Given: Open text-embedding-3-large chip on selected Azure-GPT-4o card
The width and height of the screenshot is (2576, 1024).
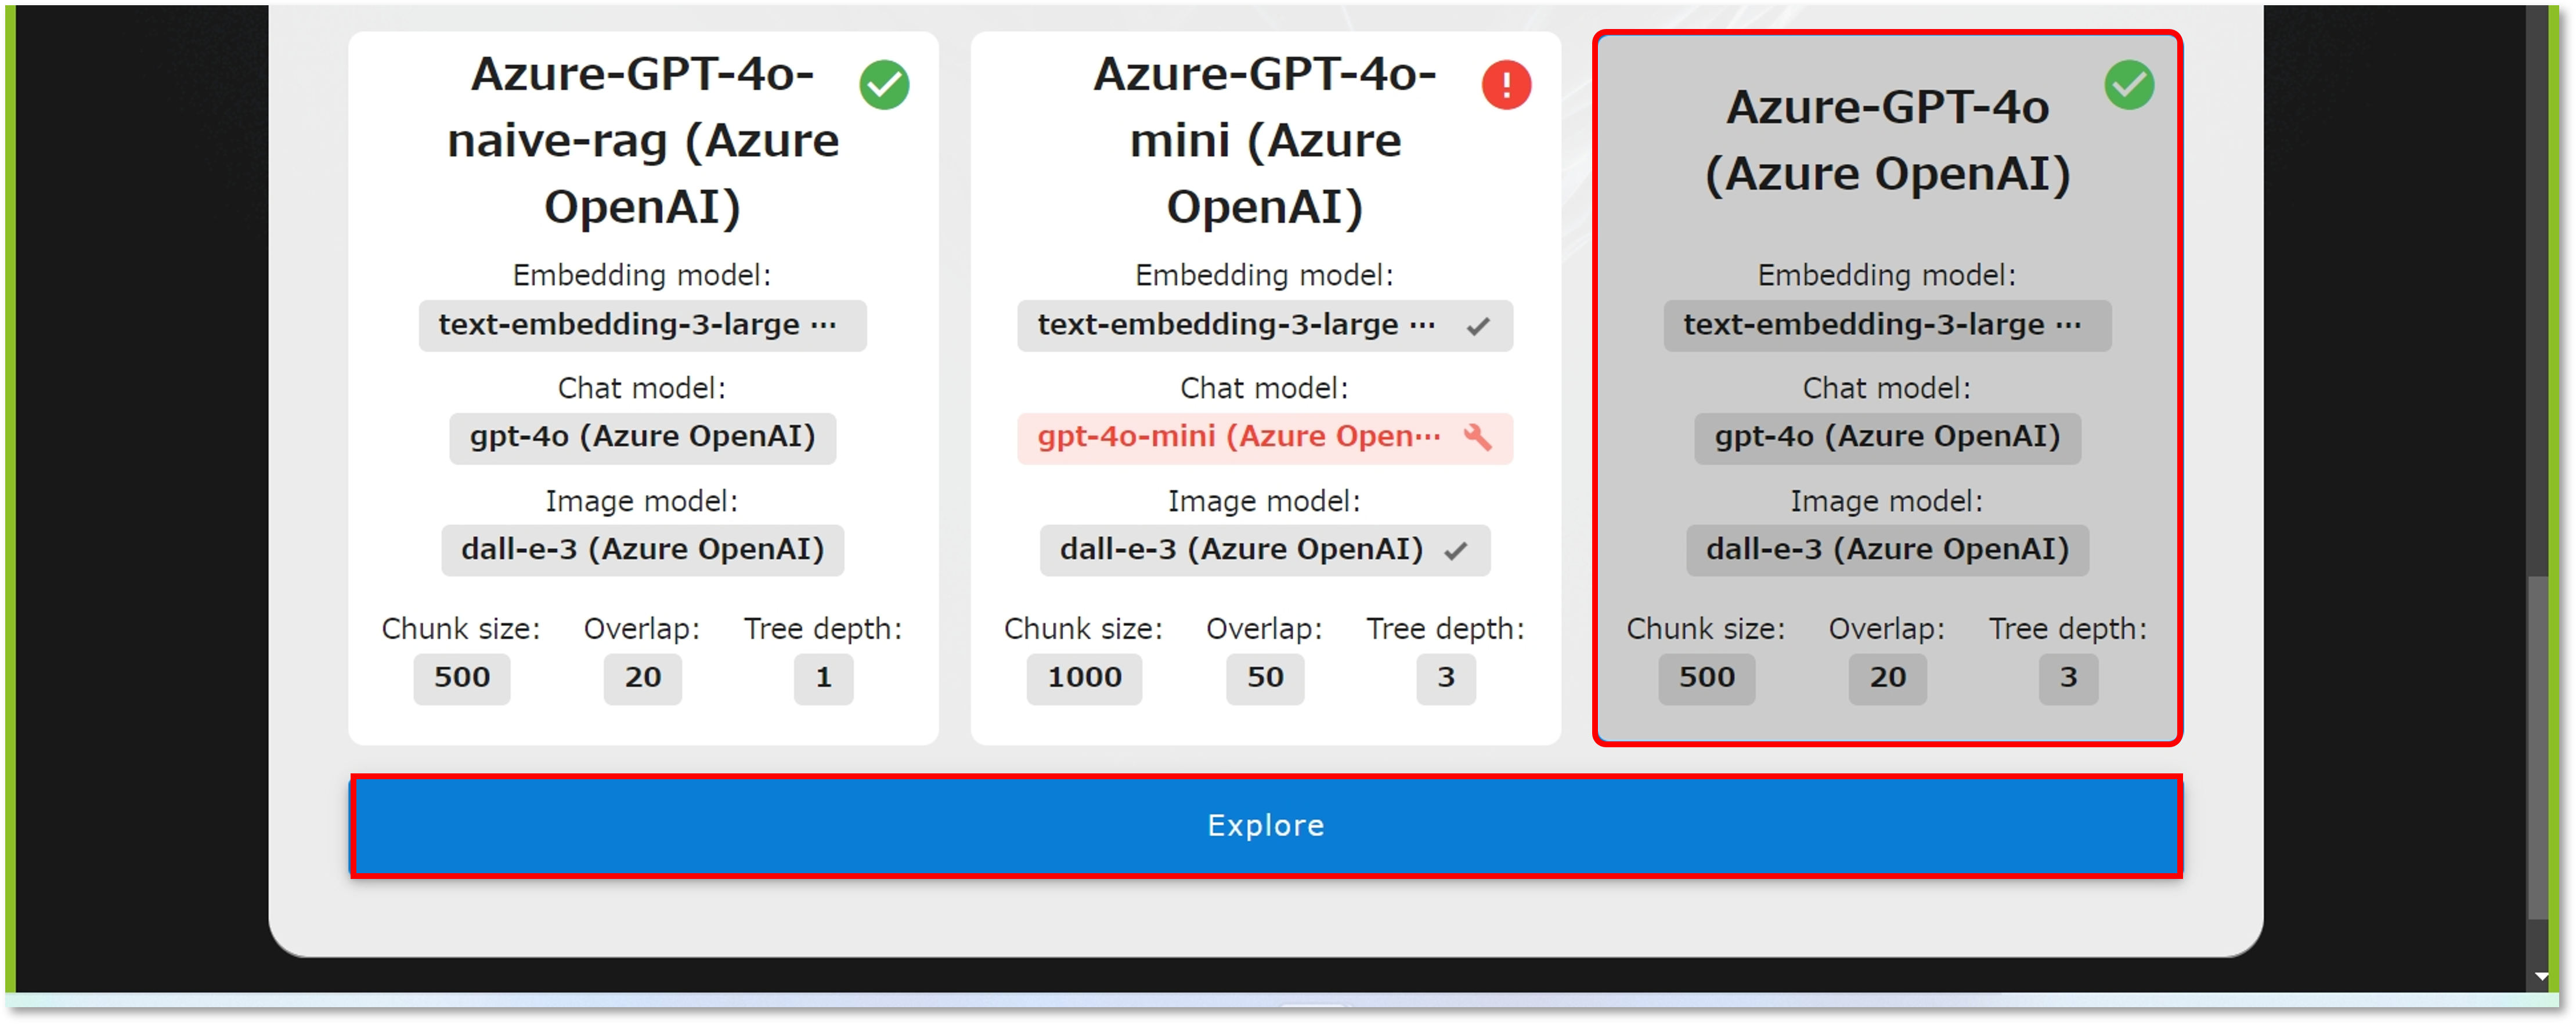Looking at the screenshot, I should (x=1887, y=325).
